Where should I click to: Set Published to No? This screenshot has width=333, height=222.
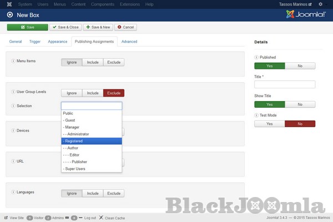tap(300, 65)
